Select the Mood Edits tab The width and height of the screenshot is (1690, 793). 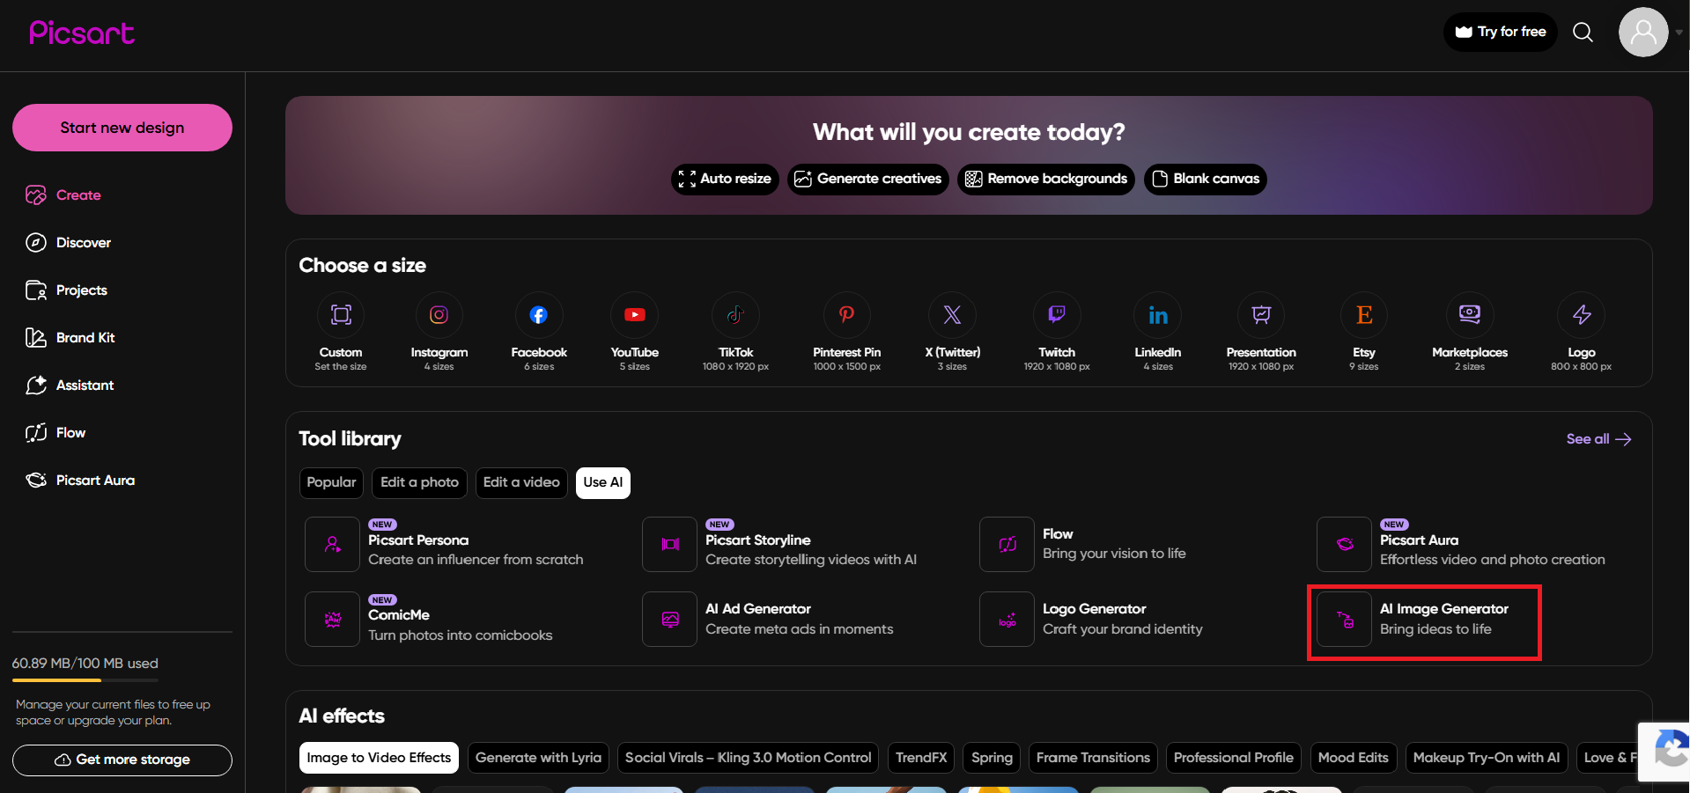[1353, 758]
